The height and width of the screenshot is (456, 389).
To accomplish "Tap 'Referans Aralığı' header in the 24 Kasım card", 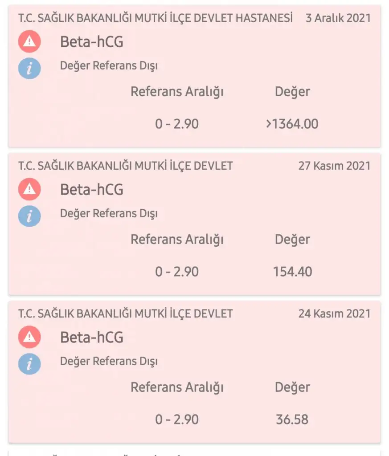I will 177,387.
